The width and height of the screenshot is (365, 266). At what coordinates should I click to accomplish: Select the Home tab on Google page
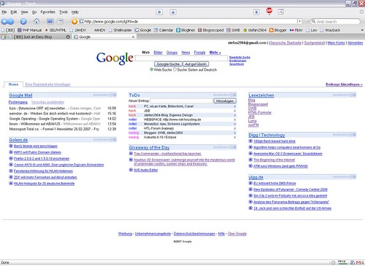point(13,85)
